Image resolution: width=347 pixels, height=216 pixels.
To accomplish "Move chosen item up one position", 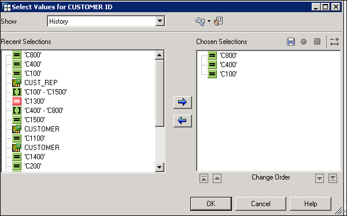I will click(217, 178).
